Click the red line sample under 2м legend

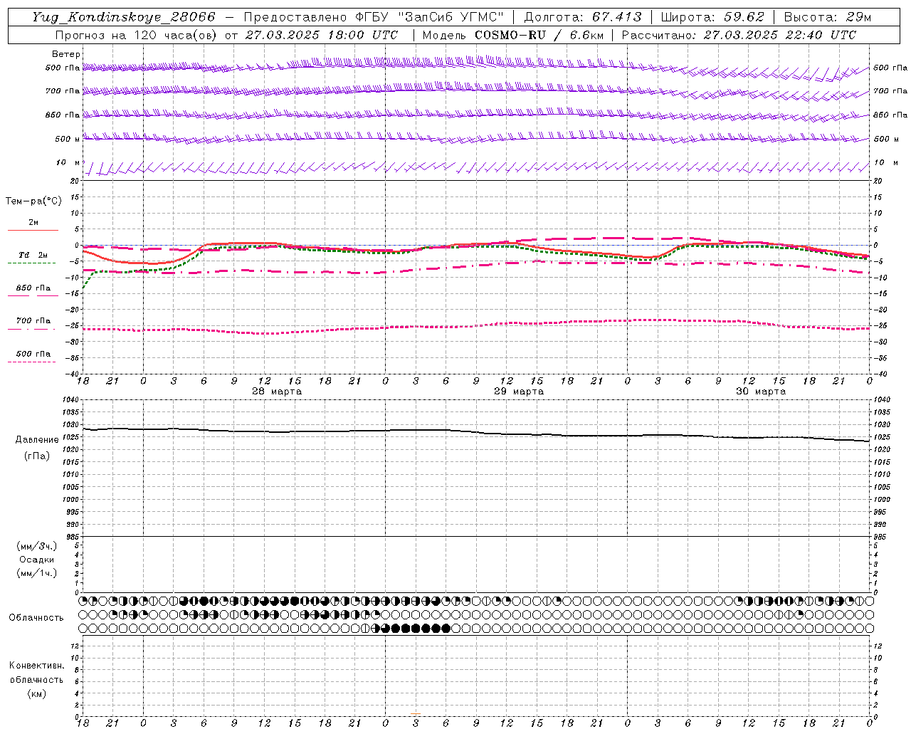pos(33,230)
